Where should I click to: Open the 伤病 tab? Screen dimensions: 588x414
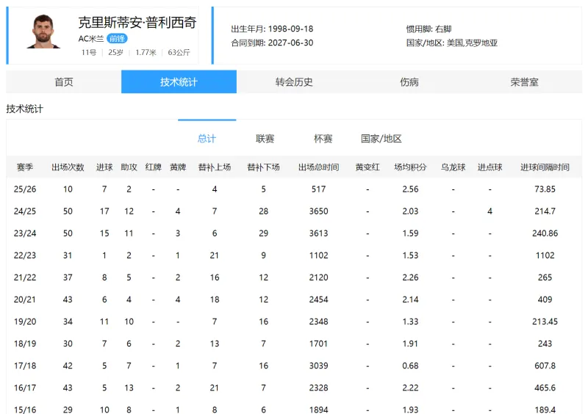[409, 82]
